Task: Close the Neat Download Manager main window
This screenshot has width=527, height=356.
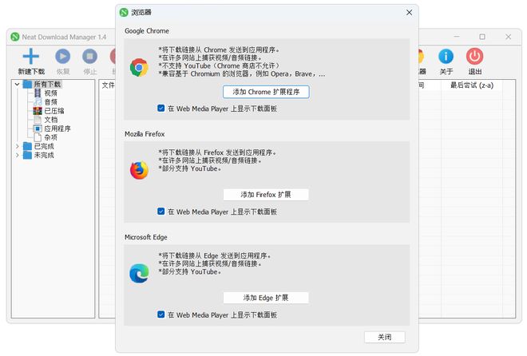Action: coord(508,37)
